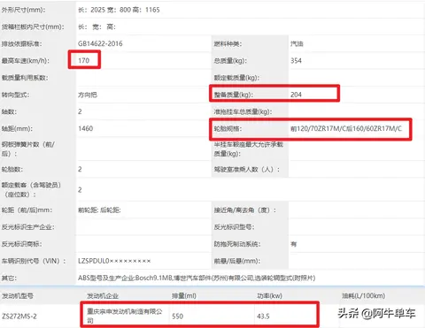Click the 载质量利用系数 label
This screenshot has width=425, height=328.
coord(25,78)
